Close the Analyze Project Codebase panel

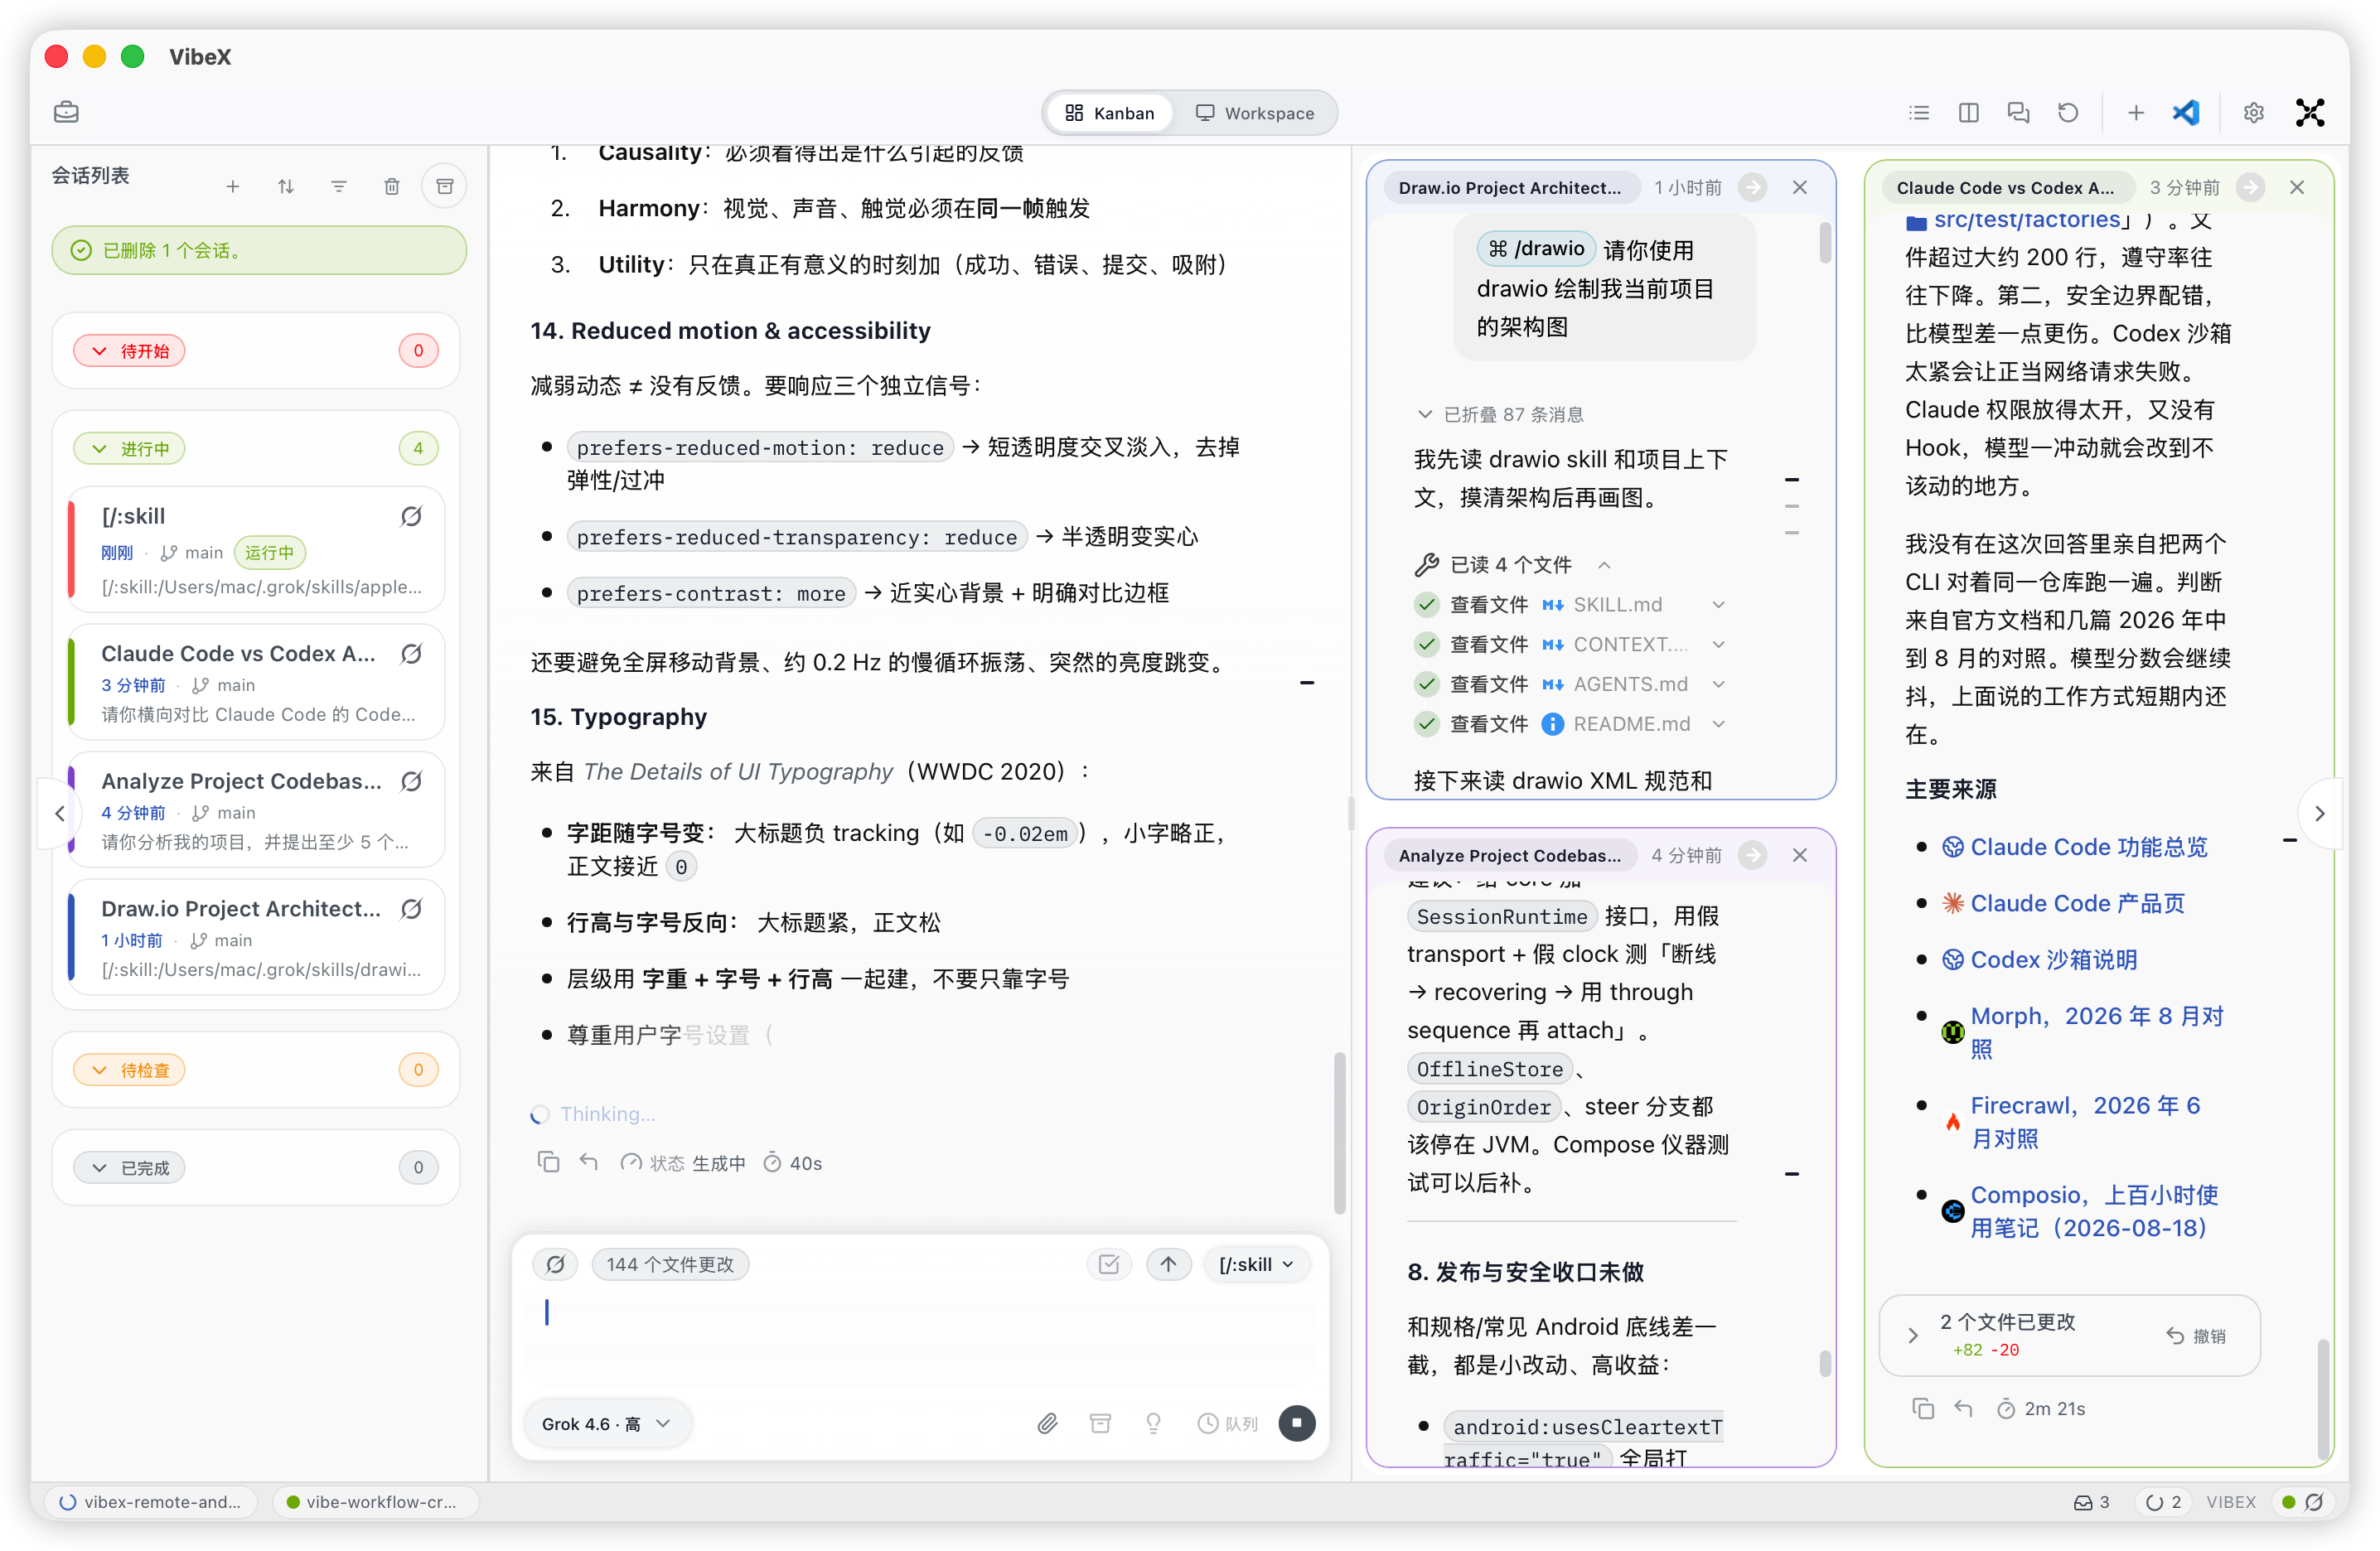click(1800, 855)
